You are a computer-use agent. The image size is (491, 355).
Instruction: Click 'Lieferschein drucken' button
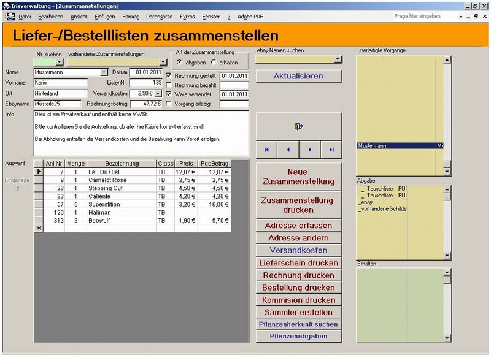click(x=299, y=263)
